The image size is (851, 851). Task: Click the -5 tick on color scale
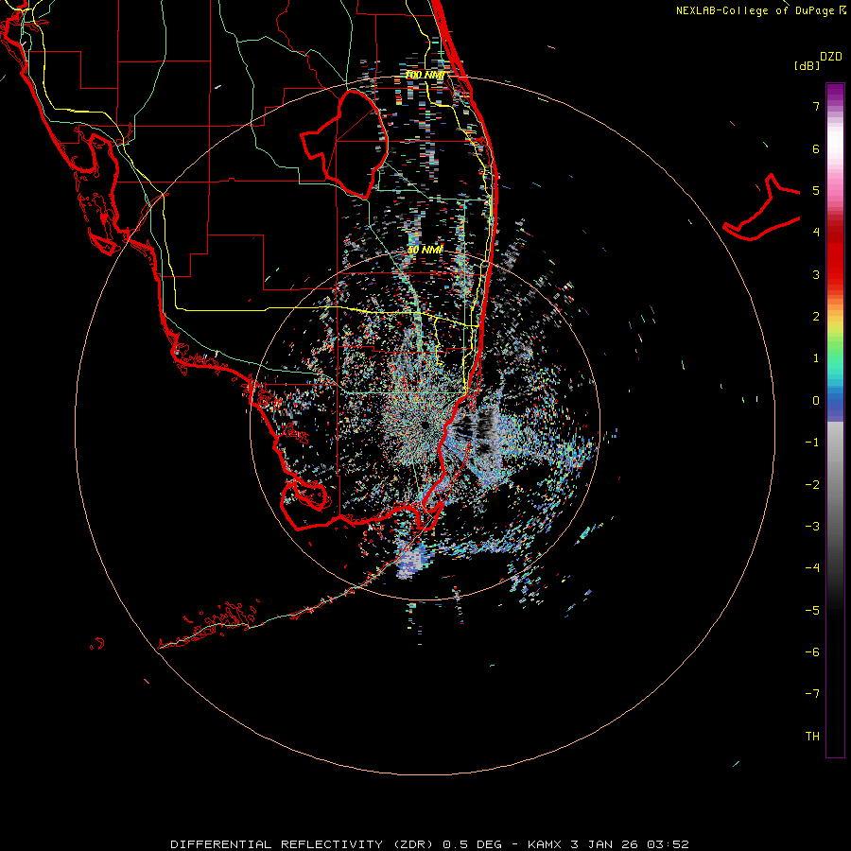point(812,611)
